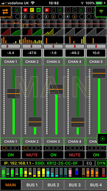Toggle Channel 2 green phase invert icon
Image resolution: width=107 pixels, height=191 pixels.
tap(38, 10)
